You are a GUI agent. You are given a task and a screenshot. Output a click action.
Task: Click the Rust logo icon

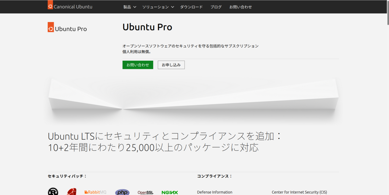(53, 192)
